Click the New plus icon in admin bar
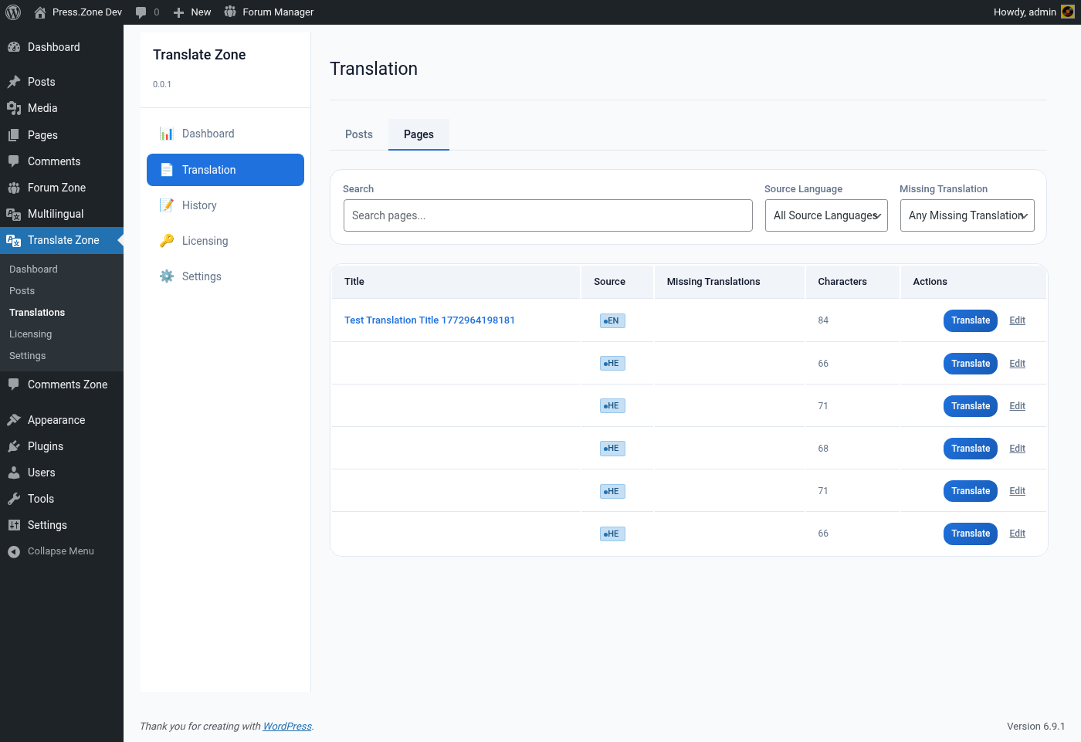 pyautogui.click(x=178, y=12)
